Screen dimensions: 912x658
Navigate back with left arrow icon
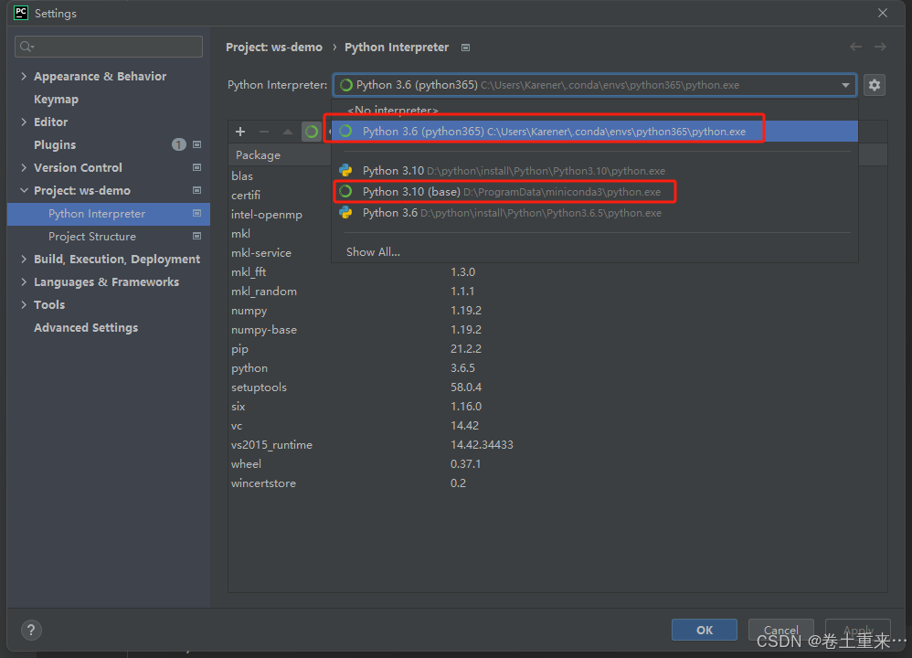click(x=855, y=47)
